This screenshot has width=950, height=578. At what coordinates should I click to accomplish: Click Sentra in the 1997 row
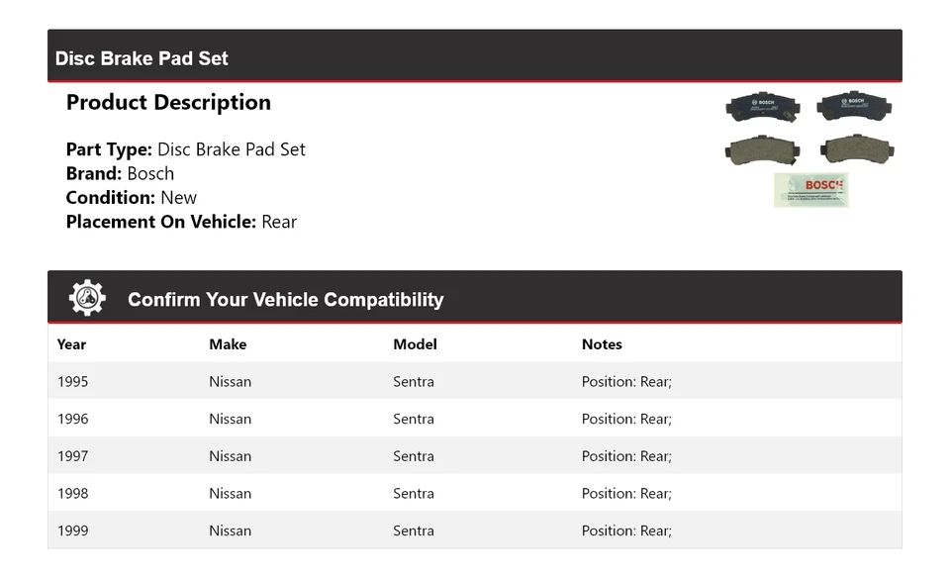click(x=414, y=456)
